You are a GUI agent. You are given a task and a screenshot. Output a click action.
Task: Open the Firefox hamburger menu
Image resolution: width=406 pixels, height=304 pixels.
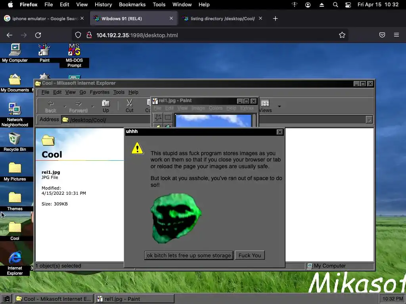pyautogui.click(x=396, y=35)
